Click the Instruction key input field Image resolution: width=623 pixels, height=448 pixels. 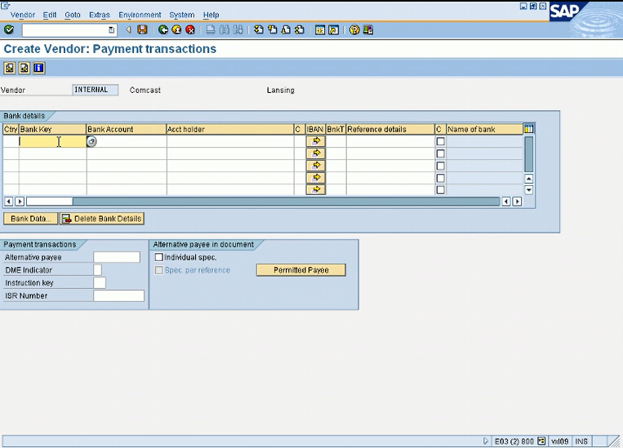(x=100, y=283)
